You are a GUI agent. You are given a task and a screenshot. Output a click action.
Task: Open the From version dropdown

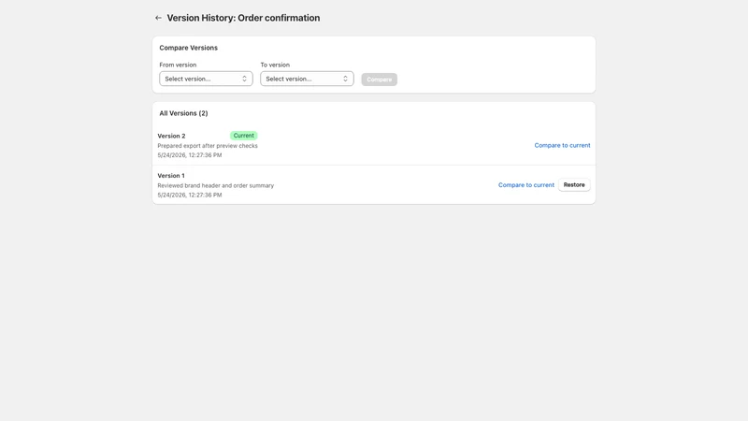click(206, 79)
